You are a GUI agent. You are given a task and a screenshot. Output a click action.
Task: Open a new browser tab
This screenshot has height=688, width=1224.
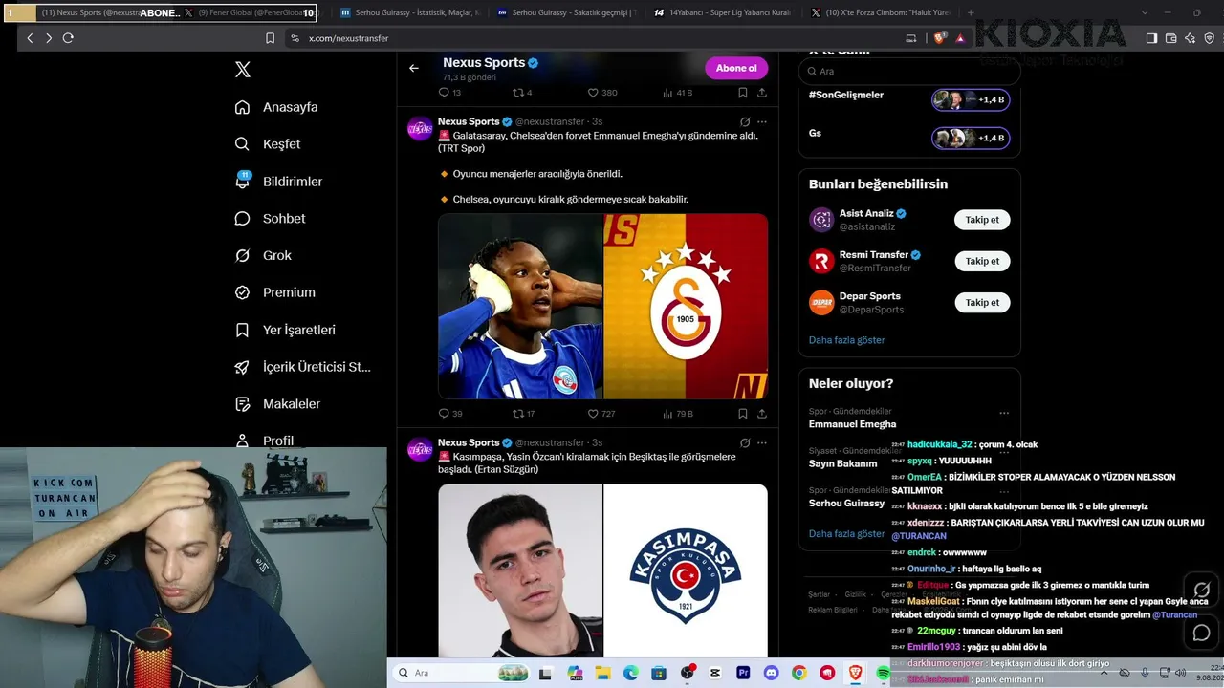971,13
